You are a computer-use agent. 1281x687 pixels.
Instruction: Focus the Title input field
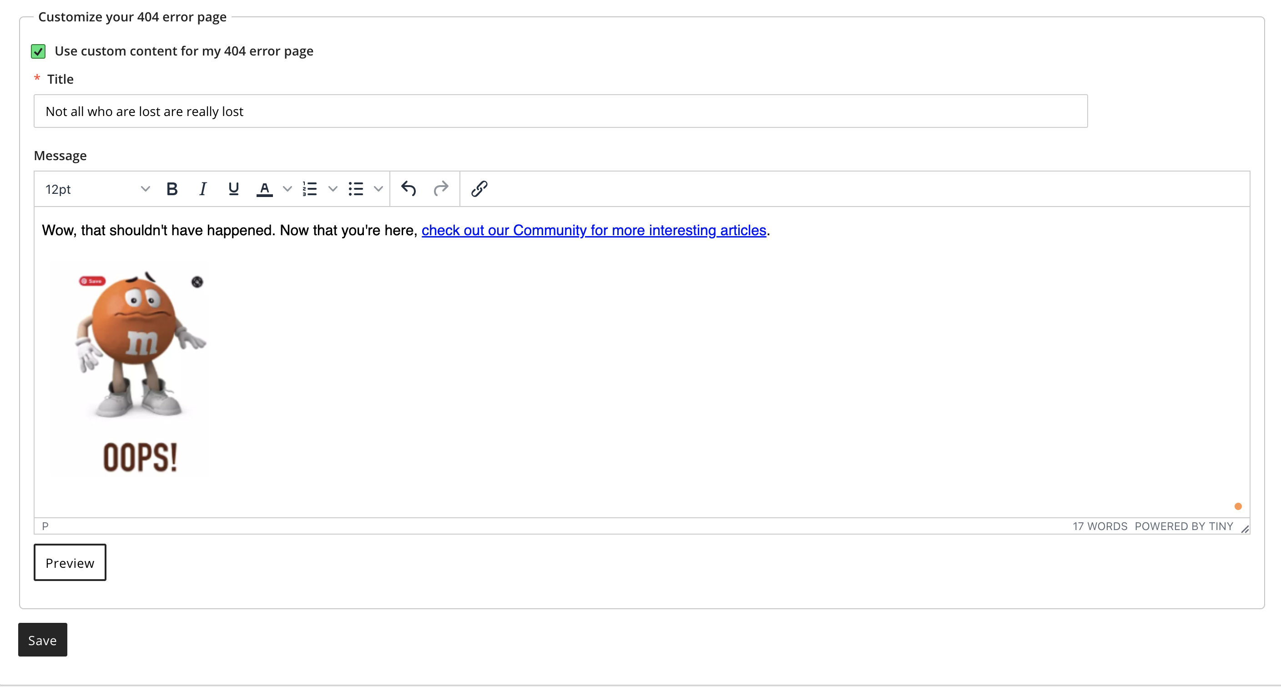click(560, 111)
